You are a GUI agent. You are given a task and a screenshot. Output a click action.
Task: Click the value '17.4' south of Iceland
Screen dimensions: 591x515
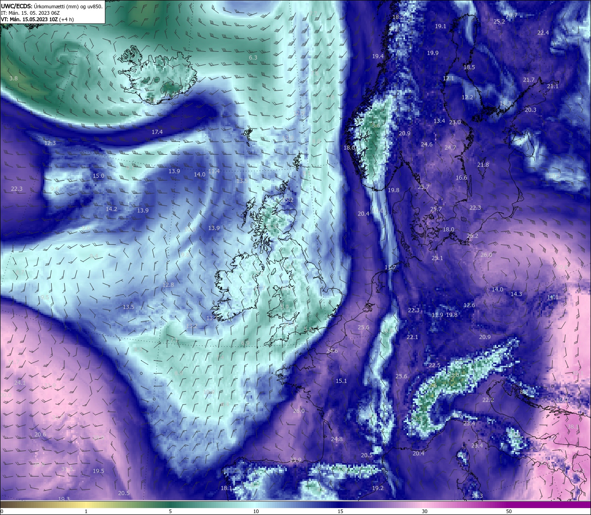[157, 132]
